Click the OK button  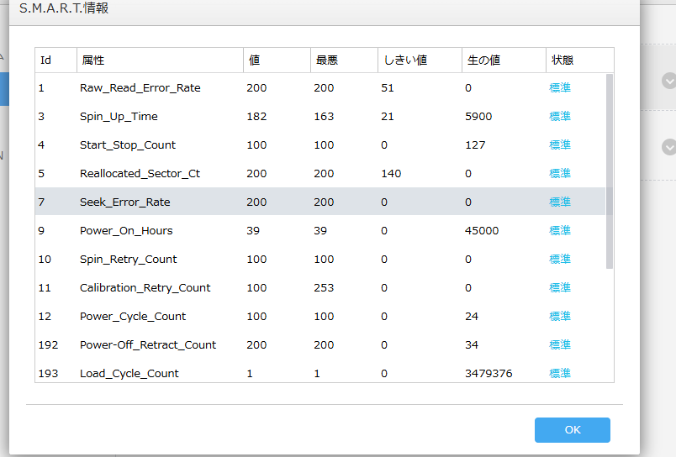tap(572, 429)
